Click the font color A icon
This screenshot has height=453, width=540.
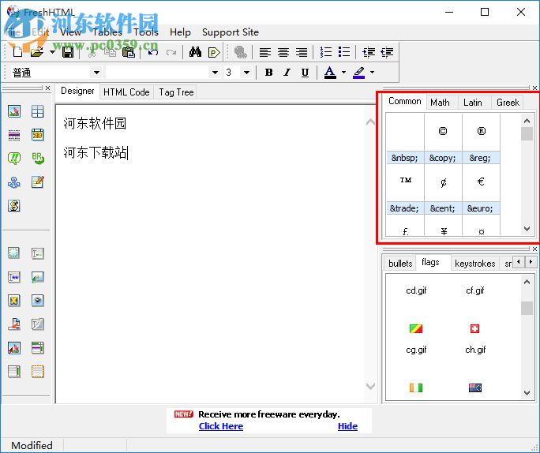click(330, 73)
